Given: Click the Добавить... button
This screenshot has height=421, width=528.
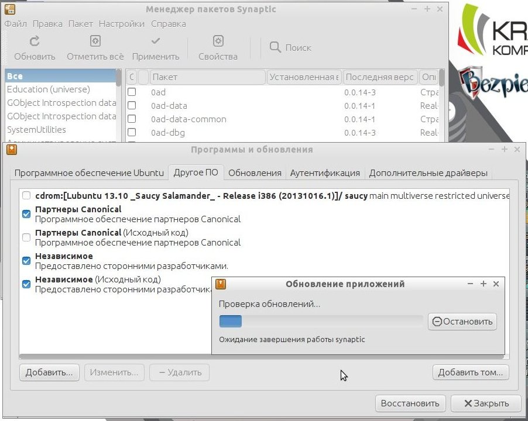Looking at the screenshot, I should [49, 372].
